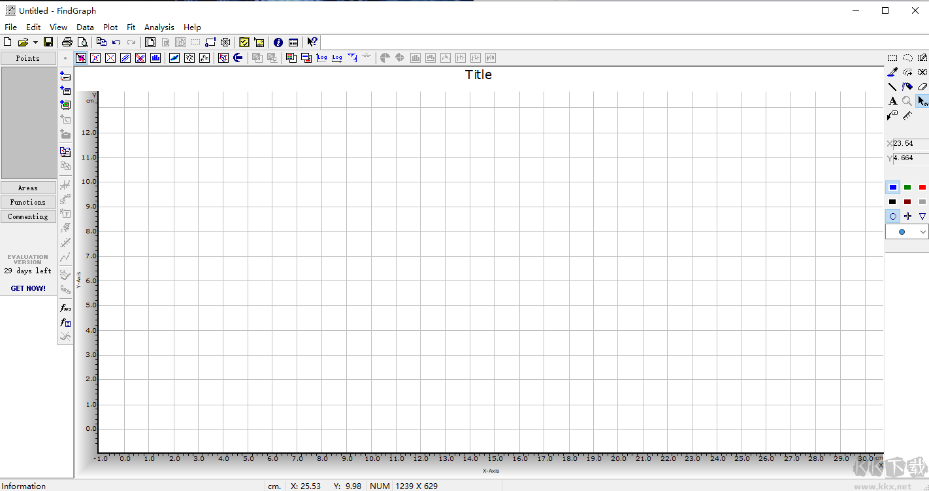Viewport: 929px width, 491px height.
Task: Toggle logarithmic scale for the X axis
Action: click(337, 58)
